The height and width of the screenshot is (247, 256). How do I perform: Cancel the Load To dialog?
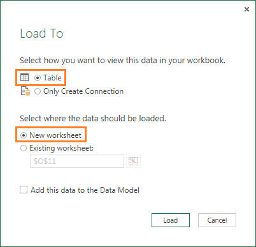217,220
